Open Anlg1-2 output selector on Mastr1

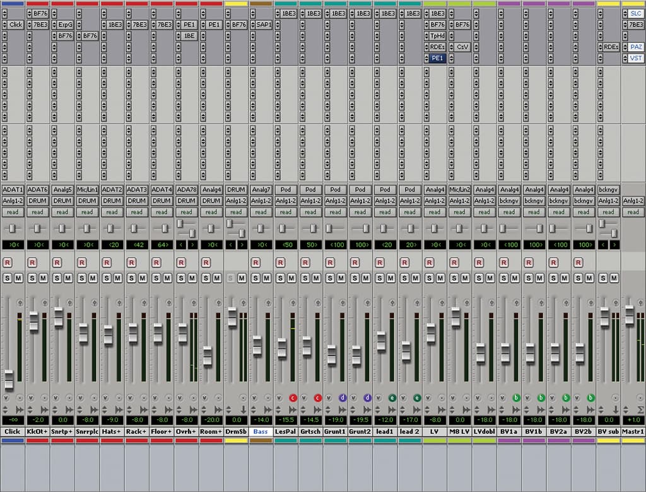[633, 201]
